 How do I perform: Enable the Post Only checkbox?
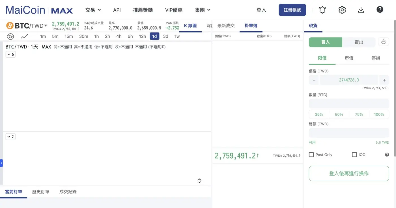point(311,155)
